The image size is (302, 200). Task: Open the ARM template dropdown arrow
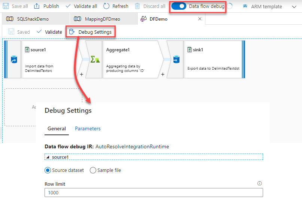(x=293, y=6)
